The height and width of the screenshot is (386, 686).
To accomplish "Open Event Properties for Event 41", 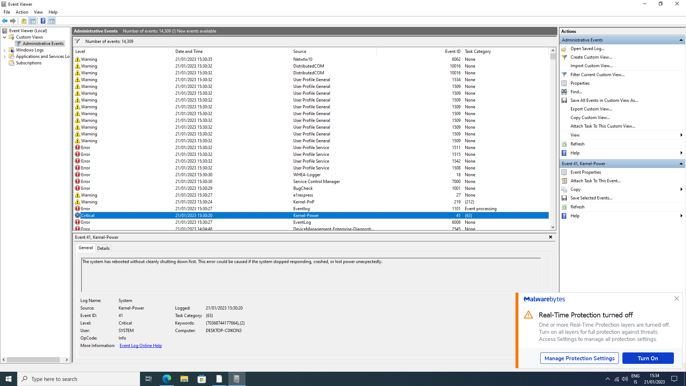I will 585,172.
